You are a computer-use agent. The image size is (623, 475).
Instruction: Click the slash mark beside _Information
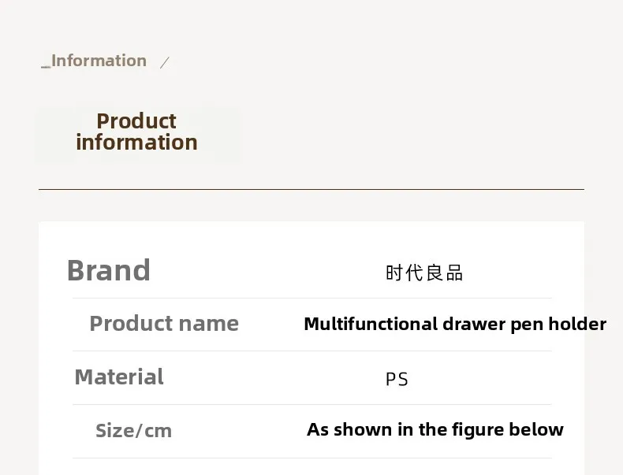[164, 62]
